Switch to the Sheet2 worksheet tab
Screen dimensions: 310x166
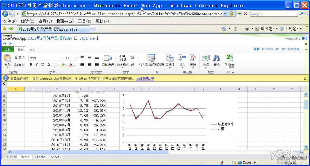click(x=40, y=157)
